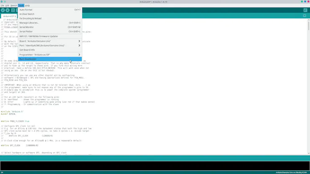Image resolution: width=310 pixels, height=174 pixels.
Task: Open the tab options dropdown arrow
Action: point(305,15)
